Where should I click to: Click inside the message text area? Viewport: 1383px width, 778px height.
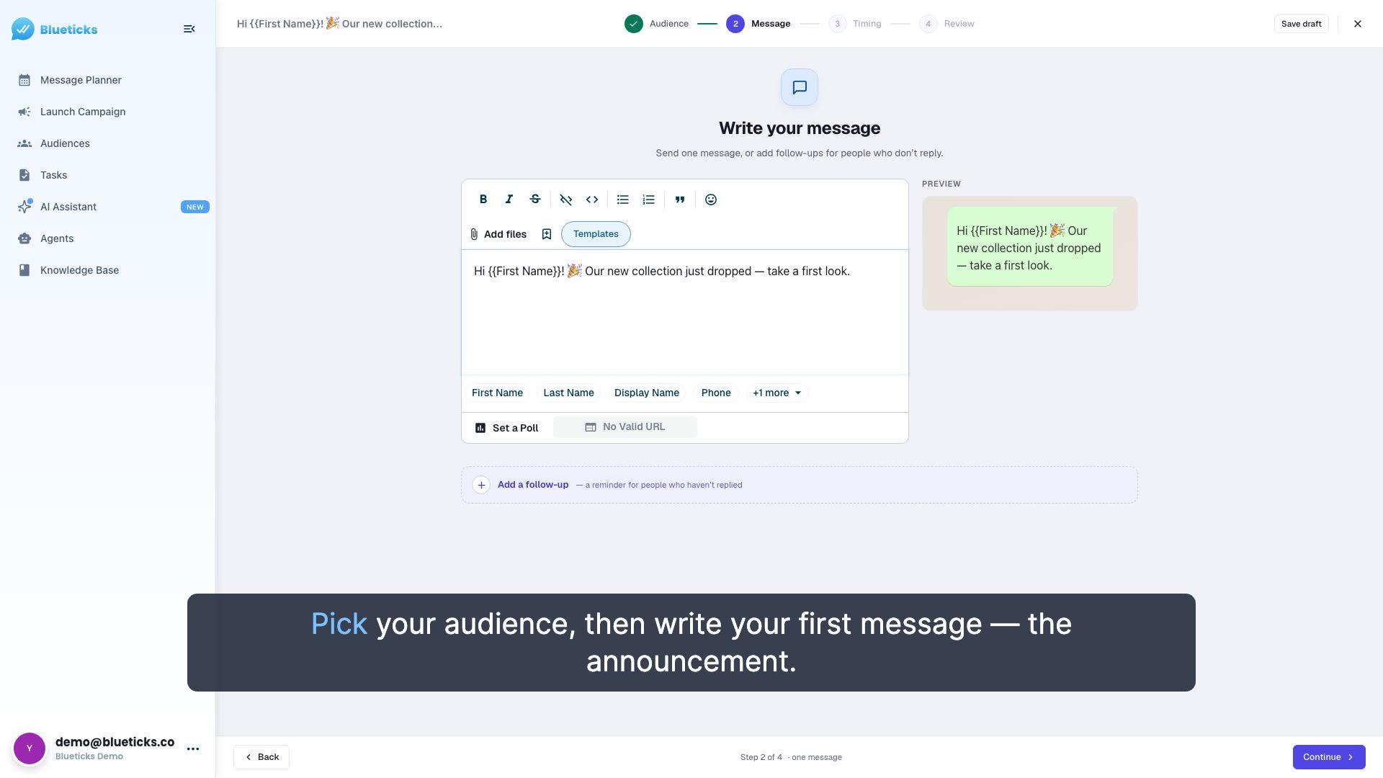tap(685, 313)
